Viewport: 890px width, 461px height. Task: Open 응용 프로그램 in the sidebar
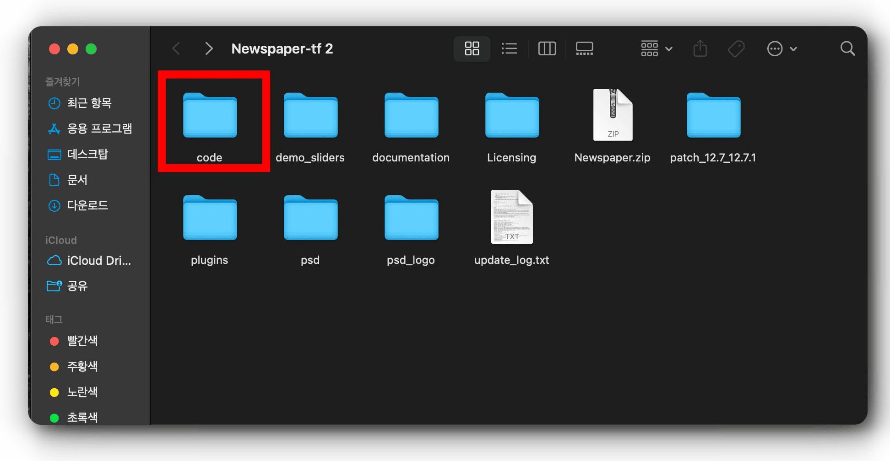point(99,129)
